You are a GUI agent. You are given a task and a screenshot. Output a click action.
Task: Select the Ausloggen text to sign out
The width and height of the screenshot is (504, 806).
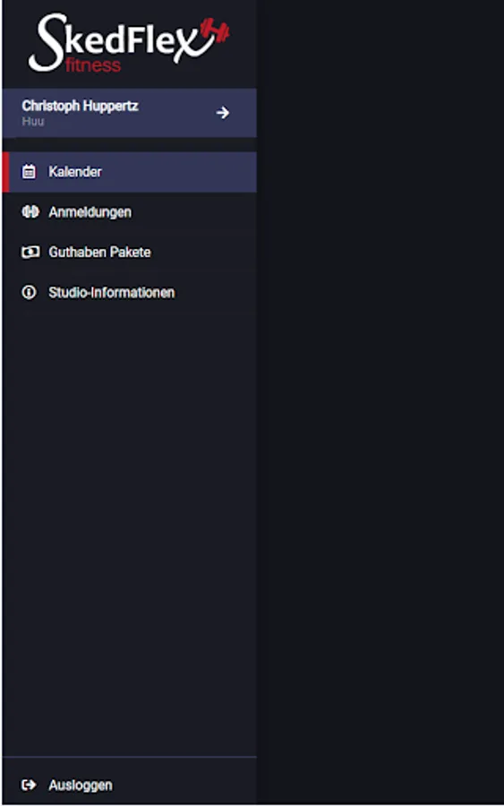(81, 785)
